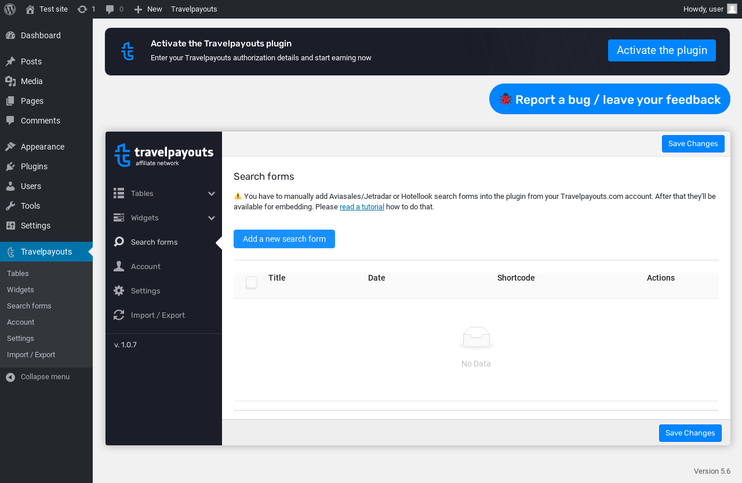Open the comments bubble icon in admin bar
The width and height of the screenshot is (742, 483).
(x=110, y=9)
